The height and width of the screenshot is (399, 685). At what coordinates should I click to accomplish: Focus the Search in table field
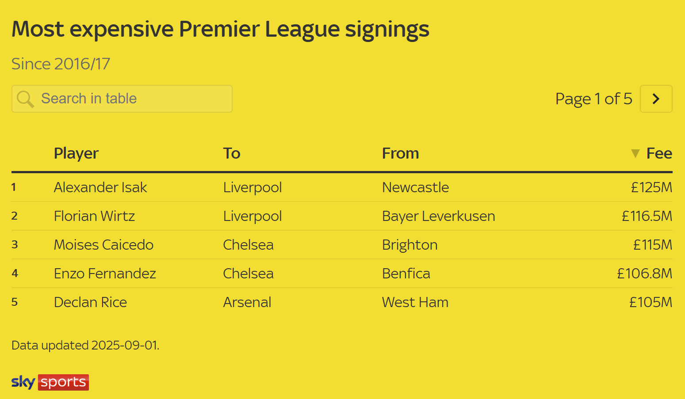click(x=122, y=99)
